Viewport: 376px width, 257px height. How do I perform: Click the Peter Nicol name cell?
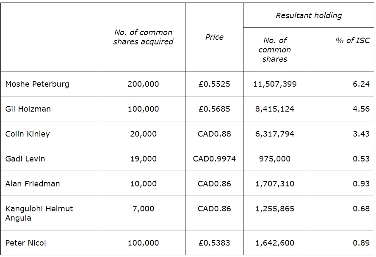(x=26, y=243)
